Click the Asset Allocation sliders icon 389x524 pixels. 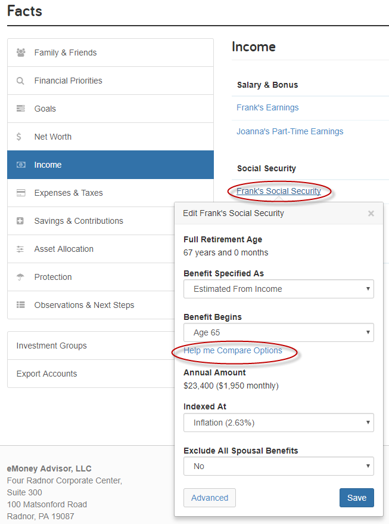[x=20, y=249]
